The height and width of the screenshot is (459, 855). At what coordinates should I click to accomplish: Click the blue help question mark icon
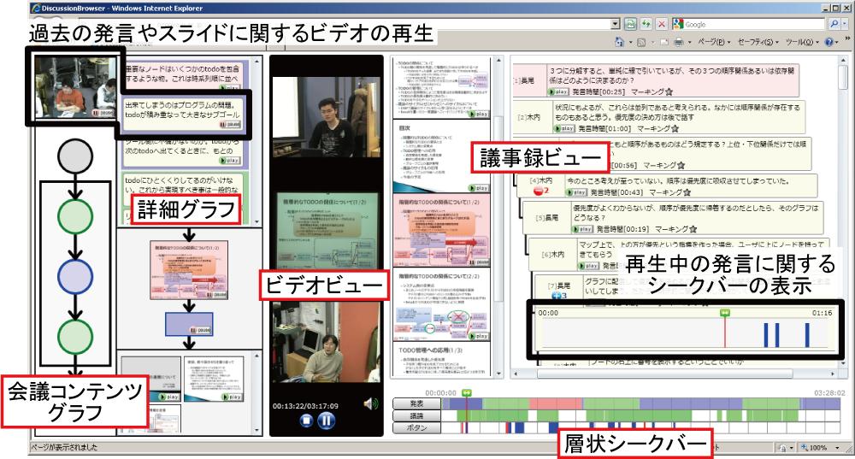829,42
